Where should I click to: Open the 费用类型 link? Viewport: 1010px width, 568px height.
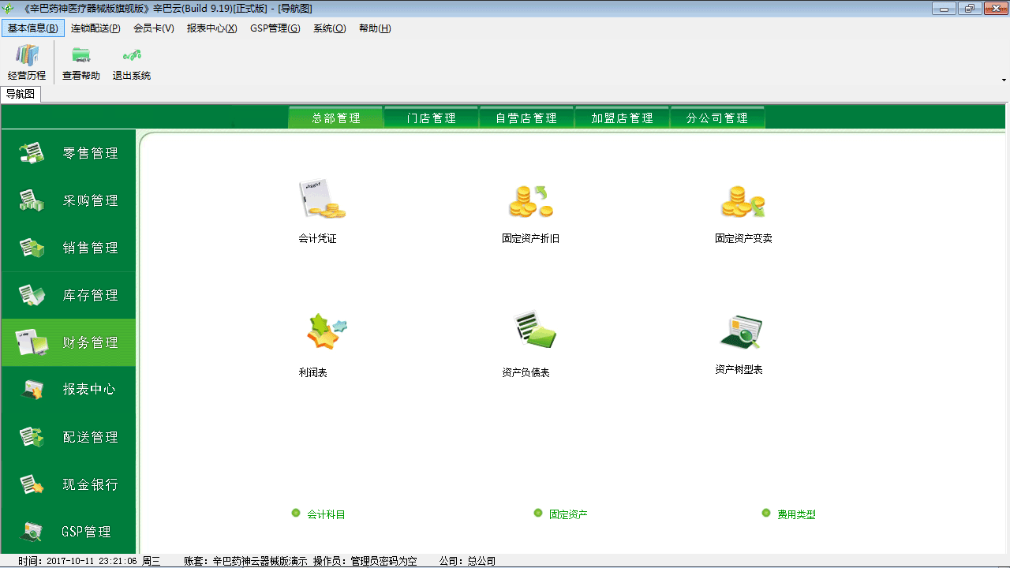point(797,514)
